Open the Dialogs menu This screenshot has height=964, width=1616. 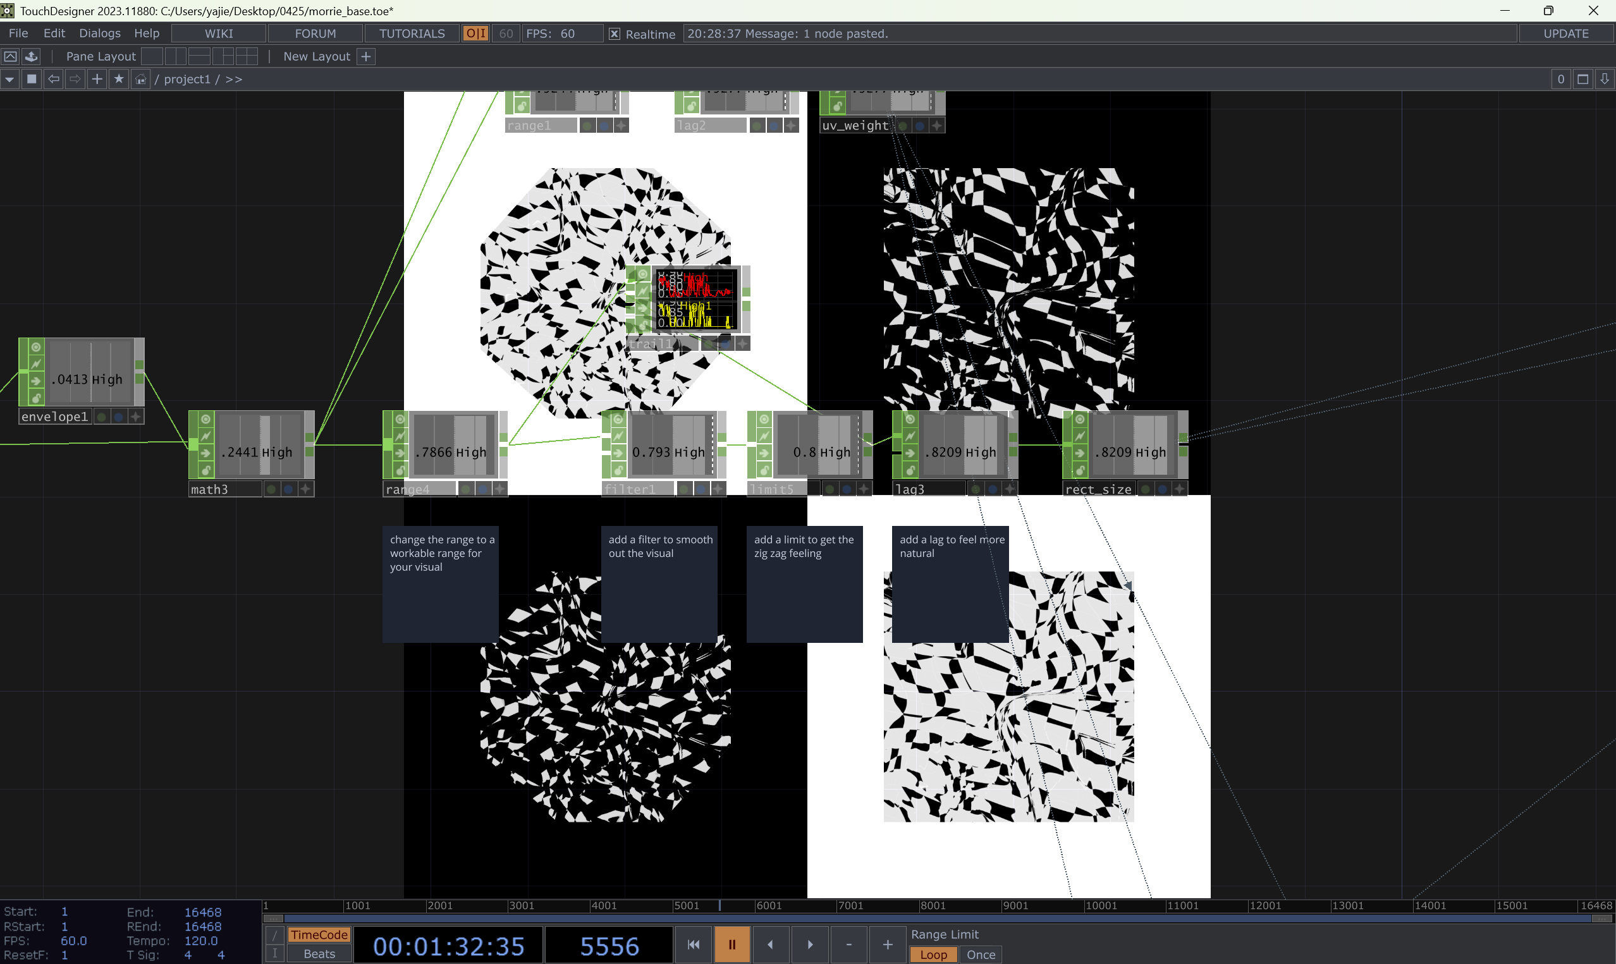[99, 33]
